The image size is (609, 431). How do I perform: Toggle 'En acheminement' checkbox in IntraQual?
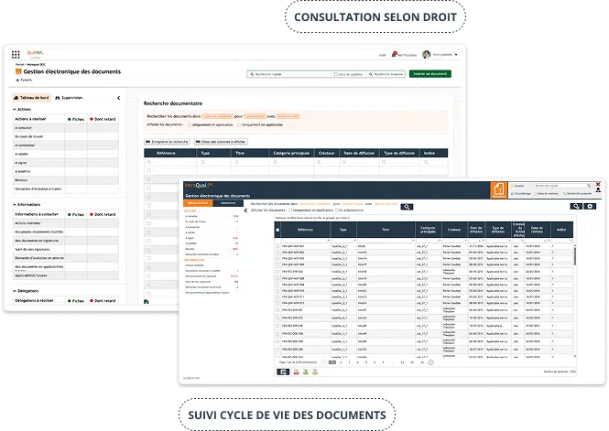coord(336,210)
